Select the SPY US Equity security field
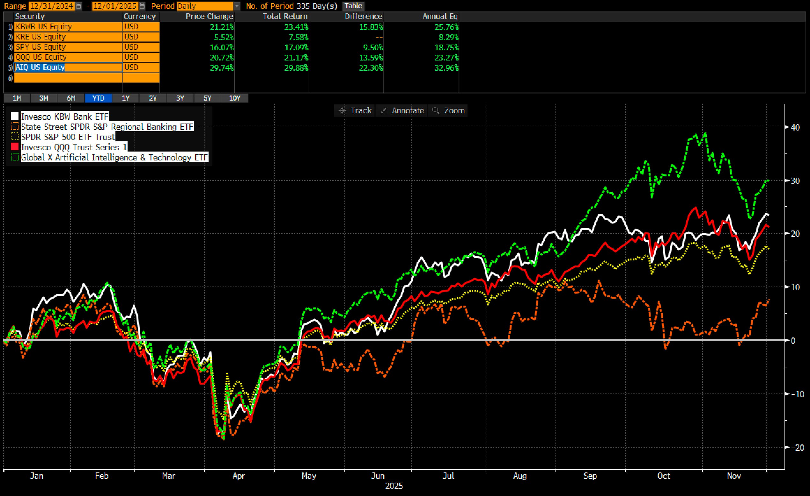Image resolution: width=810 pixels, height=496 pixels. point(68,47)
